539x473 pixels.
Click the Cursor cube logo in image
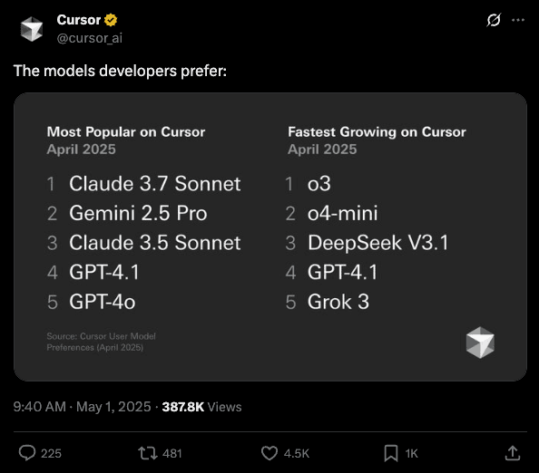(x=480, y=343)
